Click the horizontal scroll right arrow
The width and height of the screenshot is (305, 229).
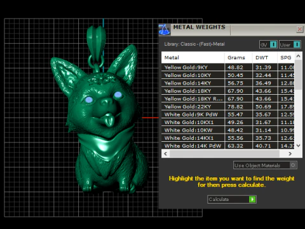290,153
